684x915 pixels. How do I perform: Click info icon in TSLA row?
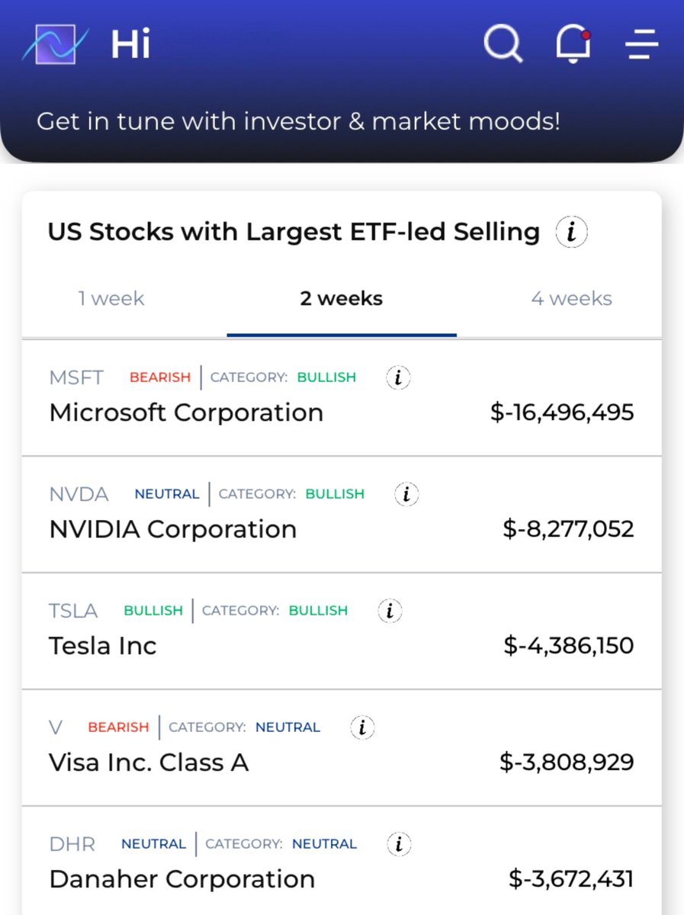(x=390, y=611)
